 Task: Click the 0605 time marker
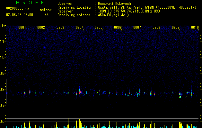(x=99, y=28)
